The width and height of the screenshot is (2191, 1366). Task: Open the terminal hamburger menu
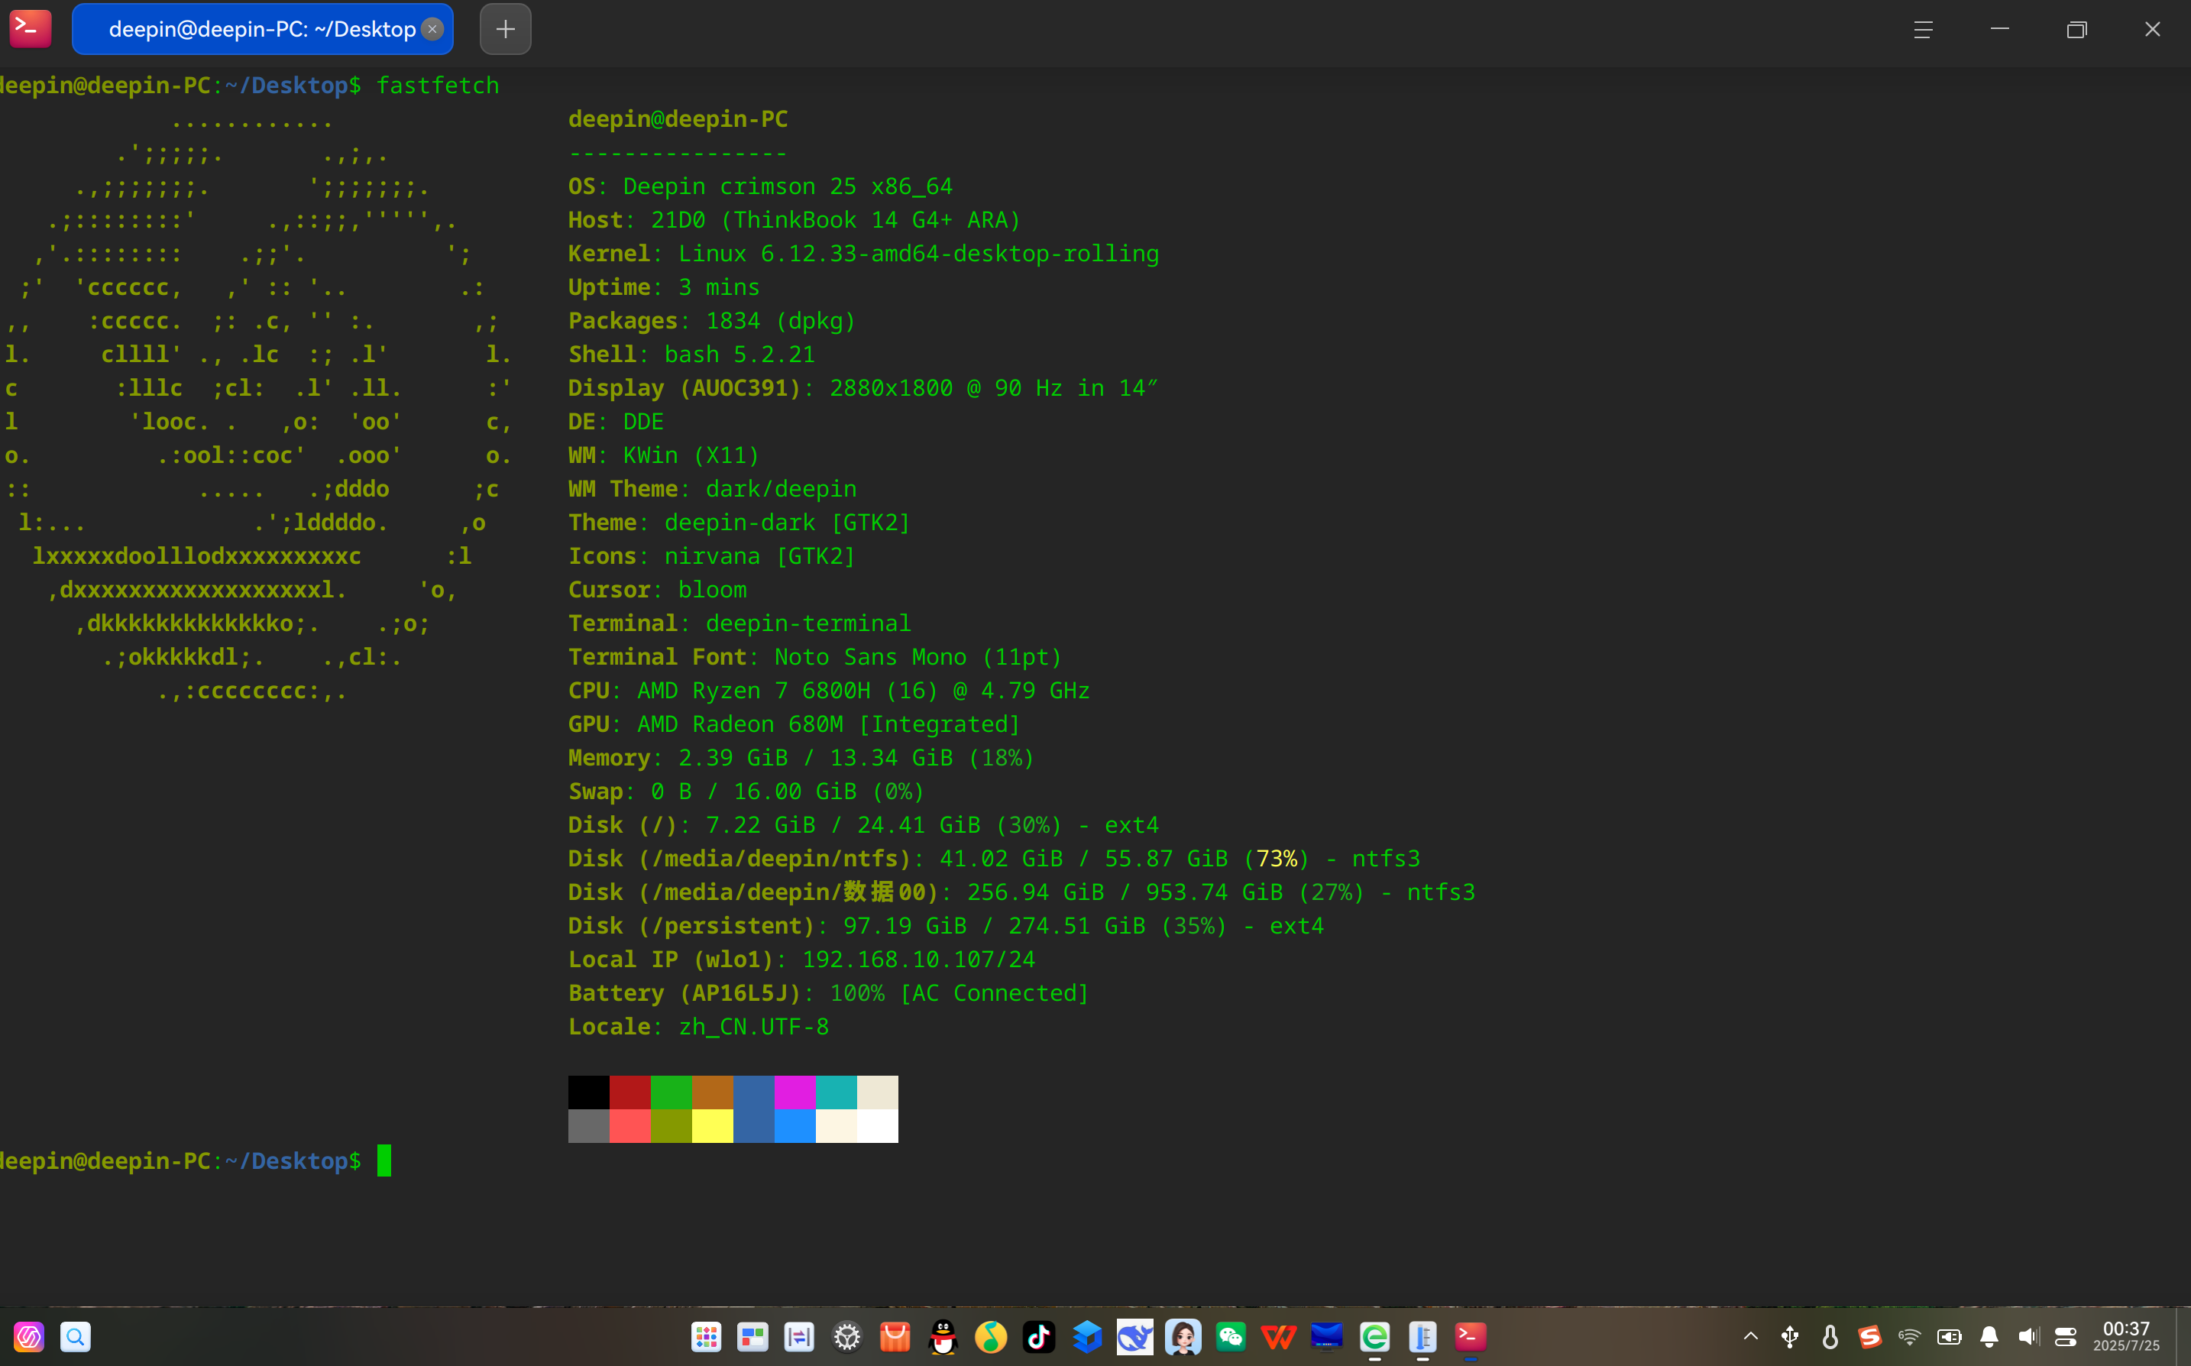[x=1923, y=29]
